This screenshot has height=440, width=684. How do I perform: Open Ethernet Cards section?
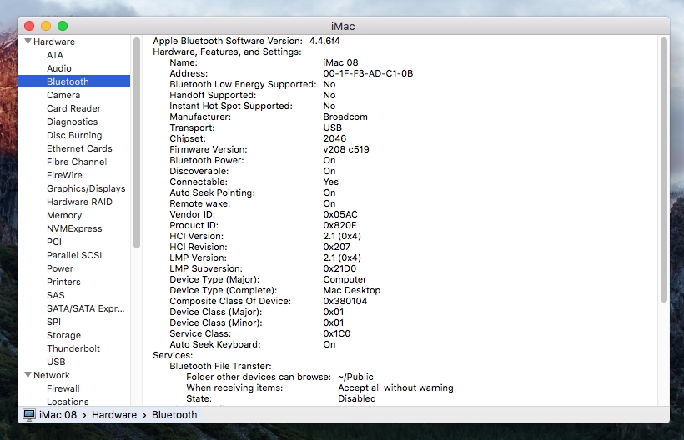pyautogui.click(x=79, y=148)
